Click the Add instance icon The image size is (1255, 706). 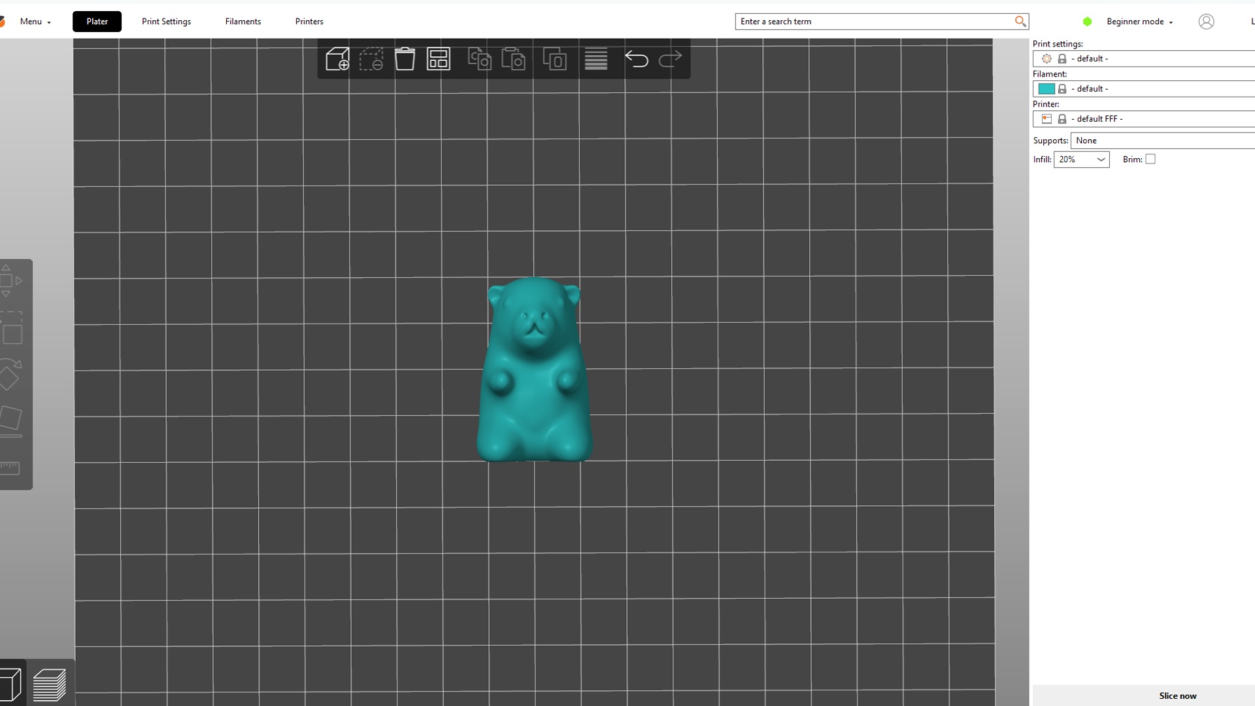pos(555,59)
